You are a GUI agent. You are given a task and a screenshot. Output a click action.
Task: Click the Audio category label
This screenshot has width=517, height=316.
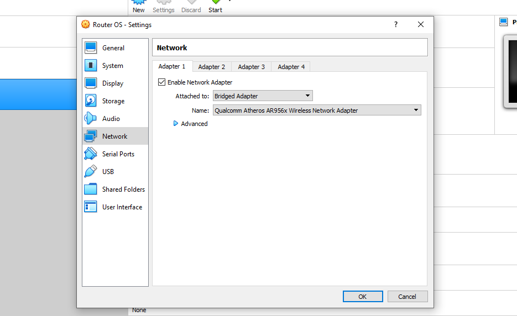pos(111,119)
